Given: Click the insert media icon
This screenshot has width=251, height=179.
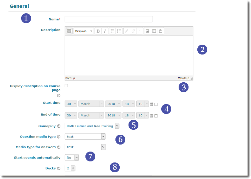Looking at the screenshot, I should pos(154,31).
